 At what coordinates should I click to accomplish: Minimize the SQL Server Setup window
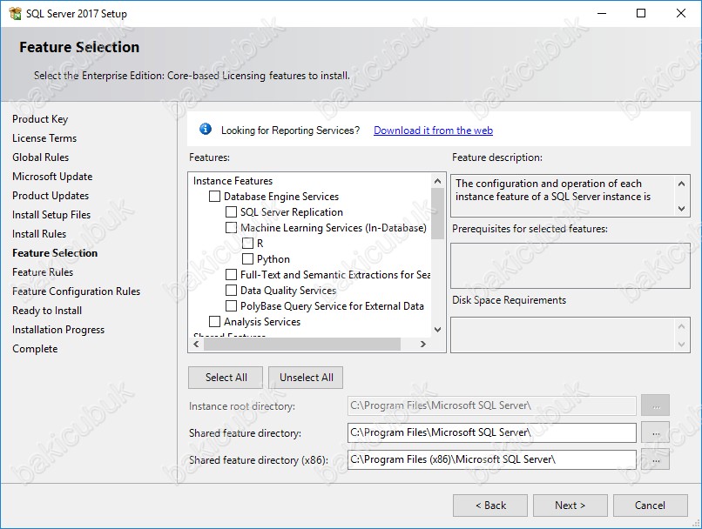pyautogui.click(x=602, y=13)
